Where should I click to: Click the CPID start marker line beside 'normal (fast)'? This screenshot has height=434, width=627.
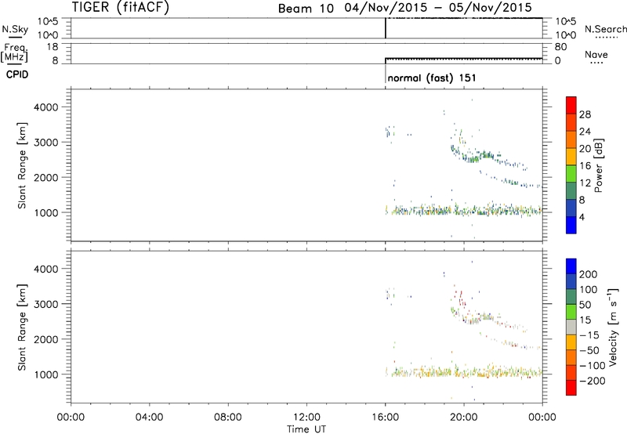click(x=386, y=74)
